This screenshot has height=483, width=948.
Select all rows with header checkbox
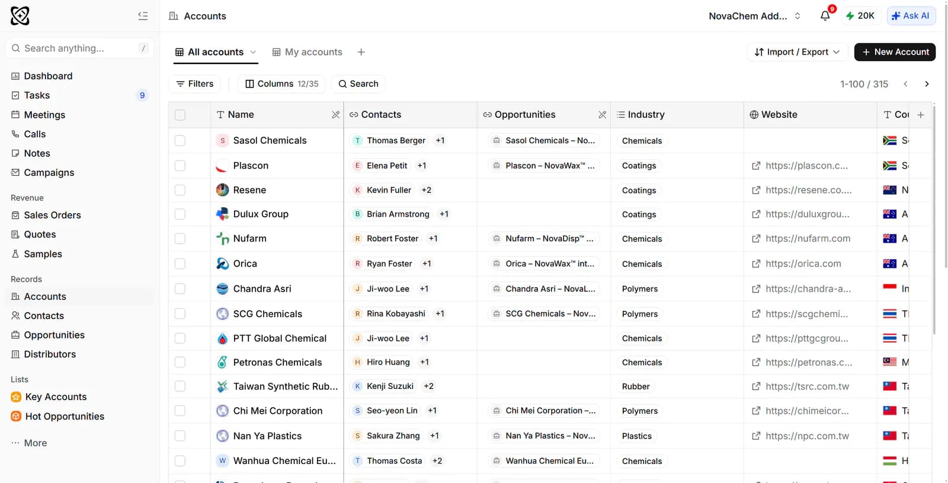point(180,115)
